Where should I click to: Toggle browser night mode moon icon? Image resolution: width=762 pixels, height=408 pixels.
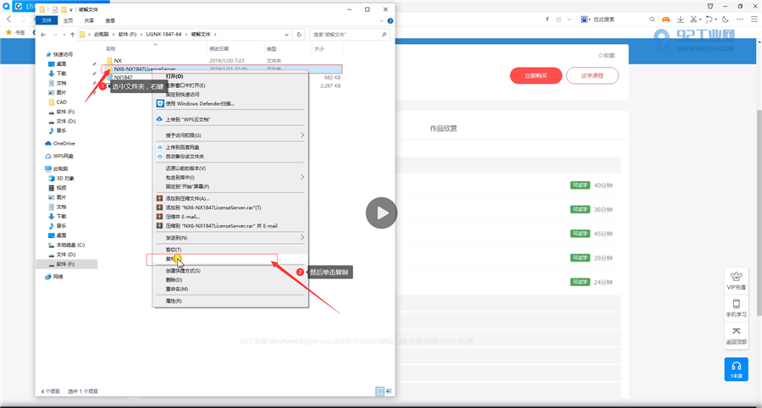[x=726, y=19]
